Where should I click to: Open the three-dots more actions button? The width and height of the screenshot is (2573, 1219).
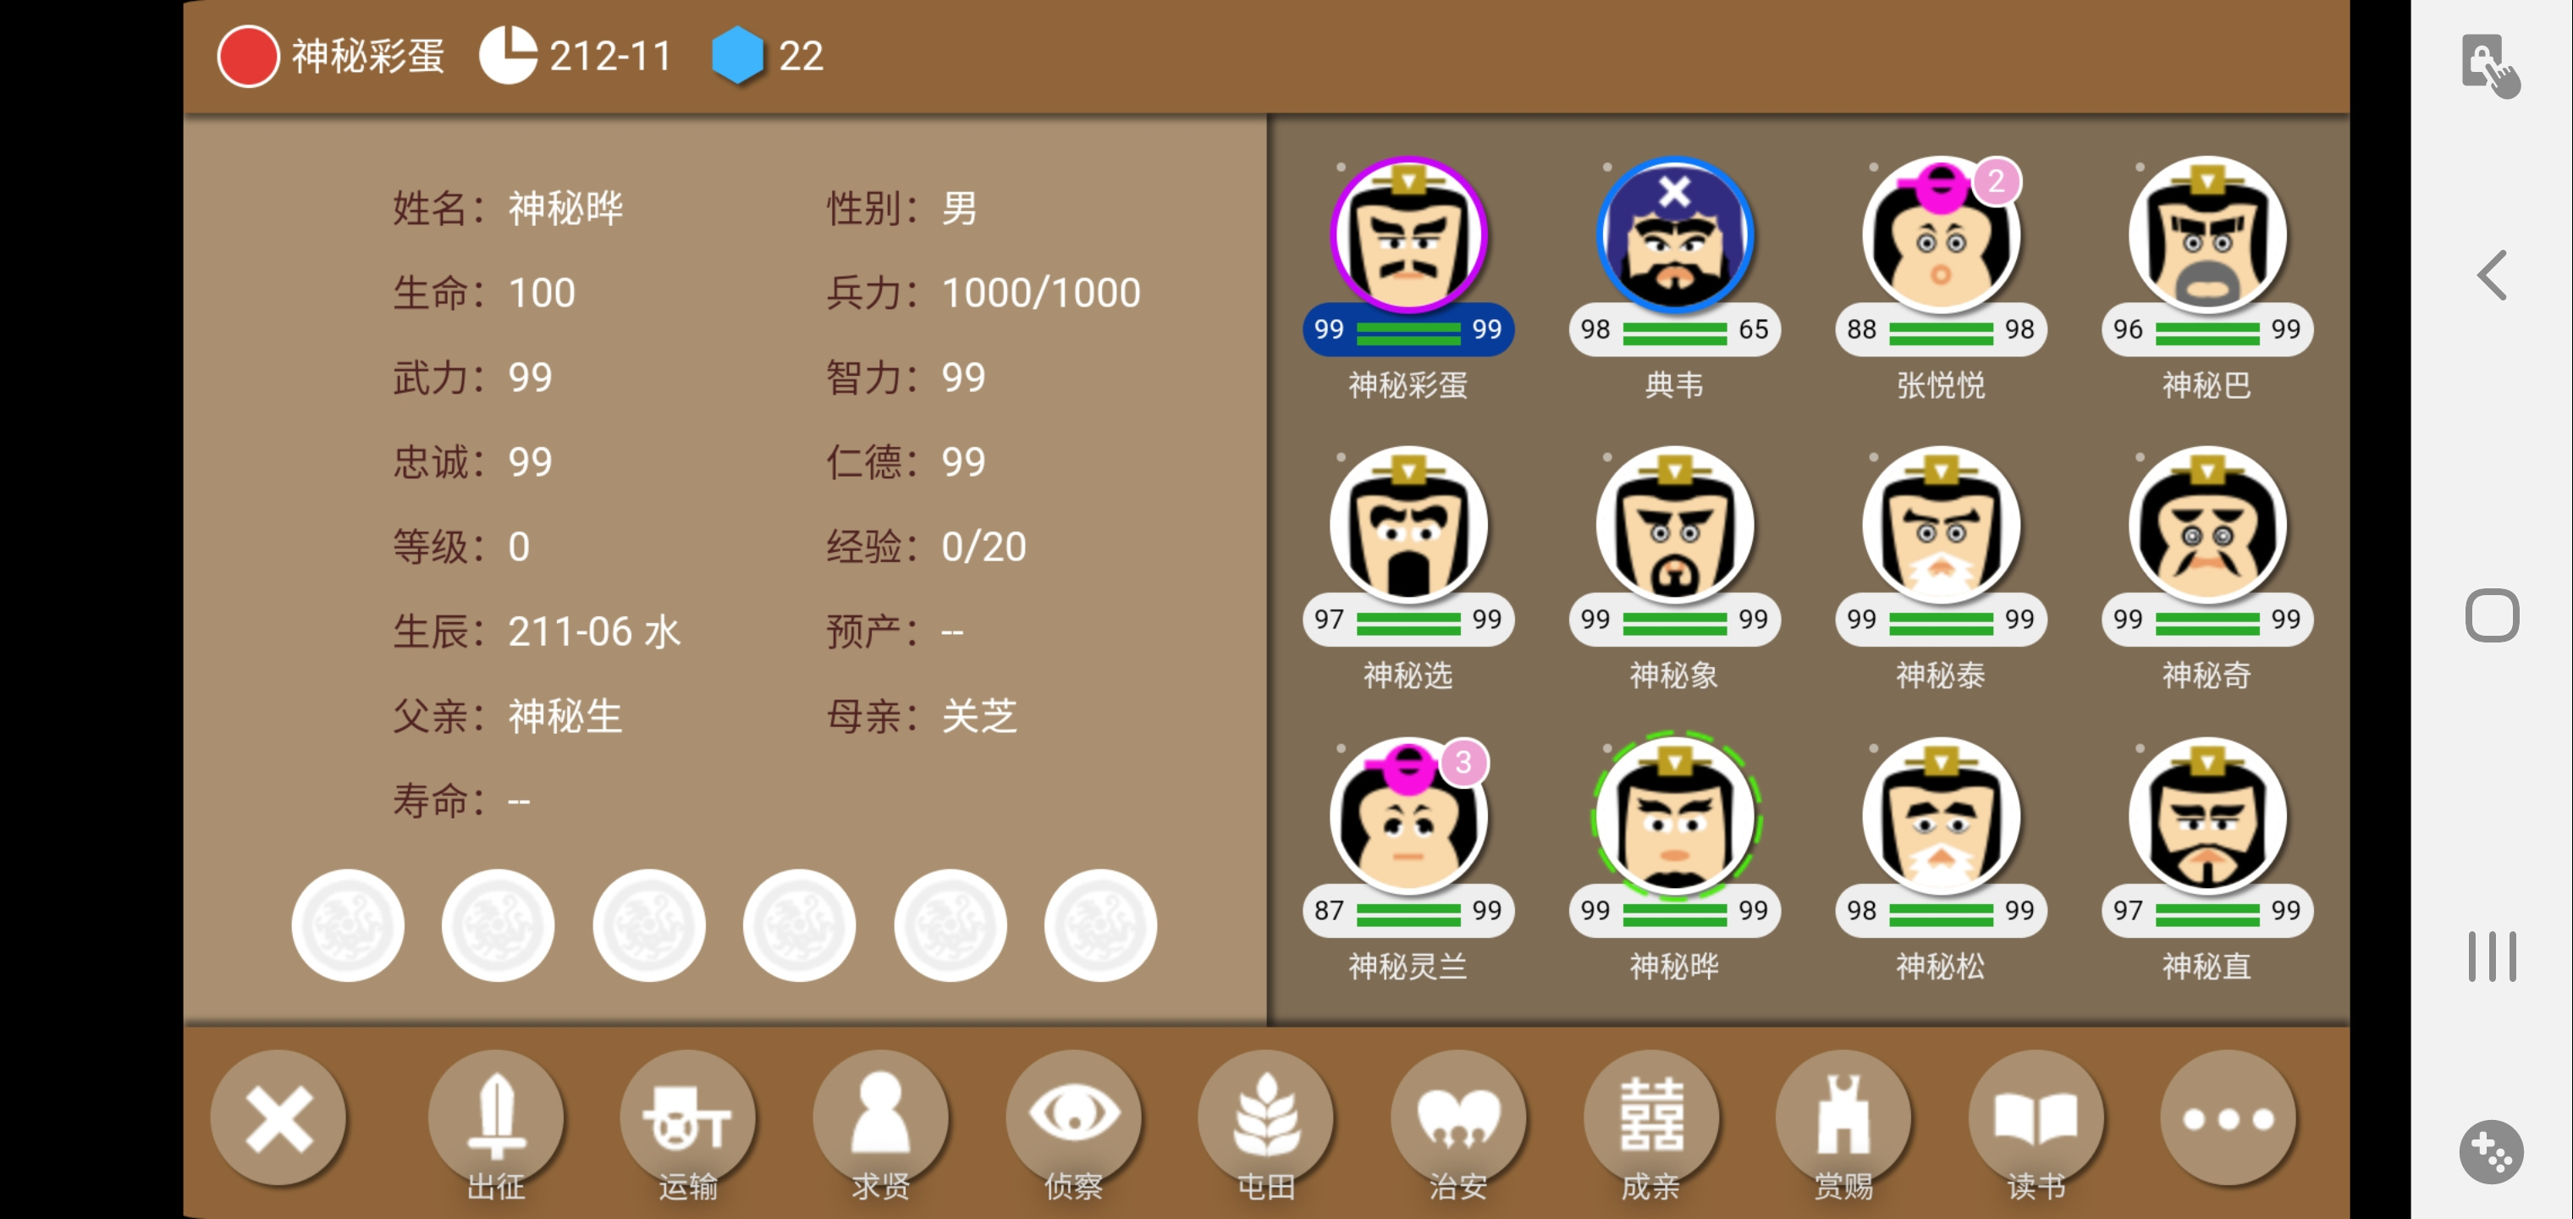tap(2229, 1118)
